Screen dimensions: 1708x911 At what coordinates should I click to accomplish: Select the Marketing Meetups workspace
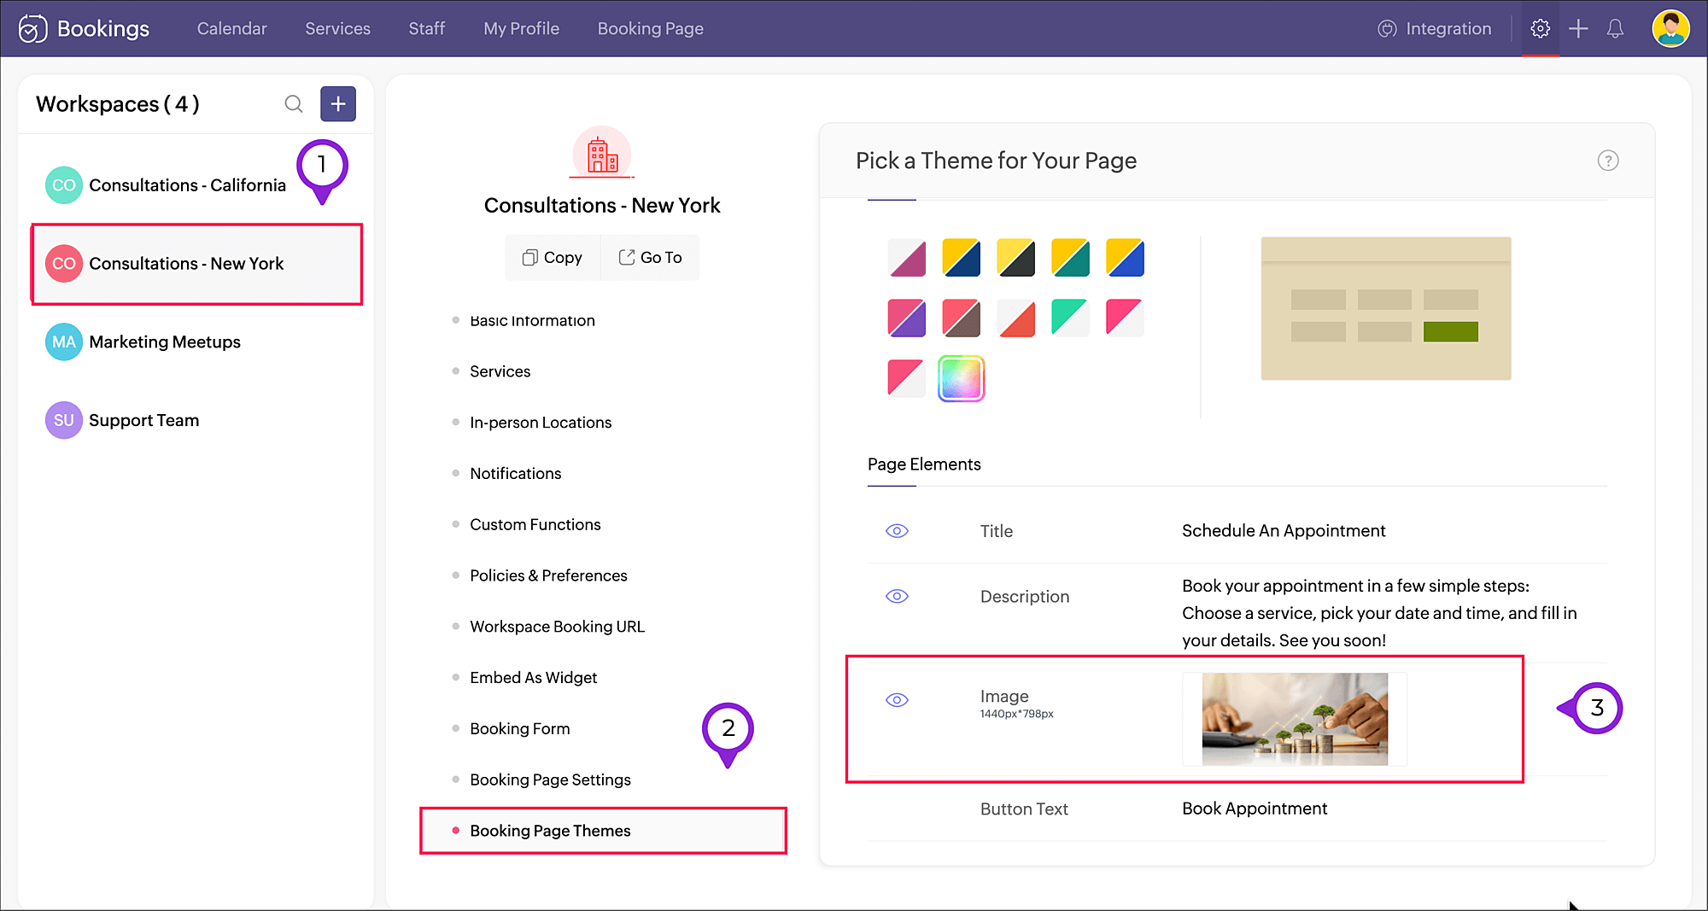tap(196, 342)
